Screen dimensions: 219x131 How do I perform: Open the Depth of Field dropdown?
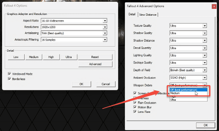(188, 70)
